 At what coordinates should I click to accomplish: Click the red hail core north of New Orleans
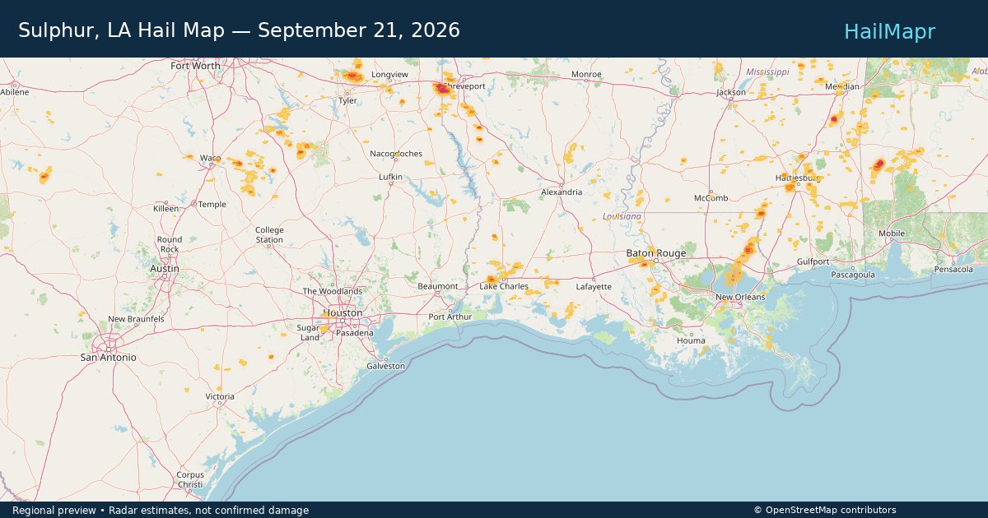pyautogui.click(x=748, y=248)
